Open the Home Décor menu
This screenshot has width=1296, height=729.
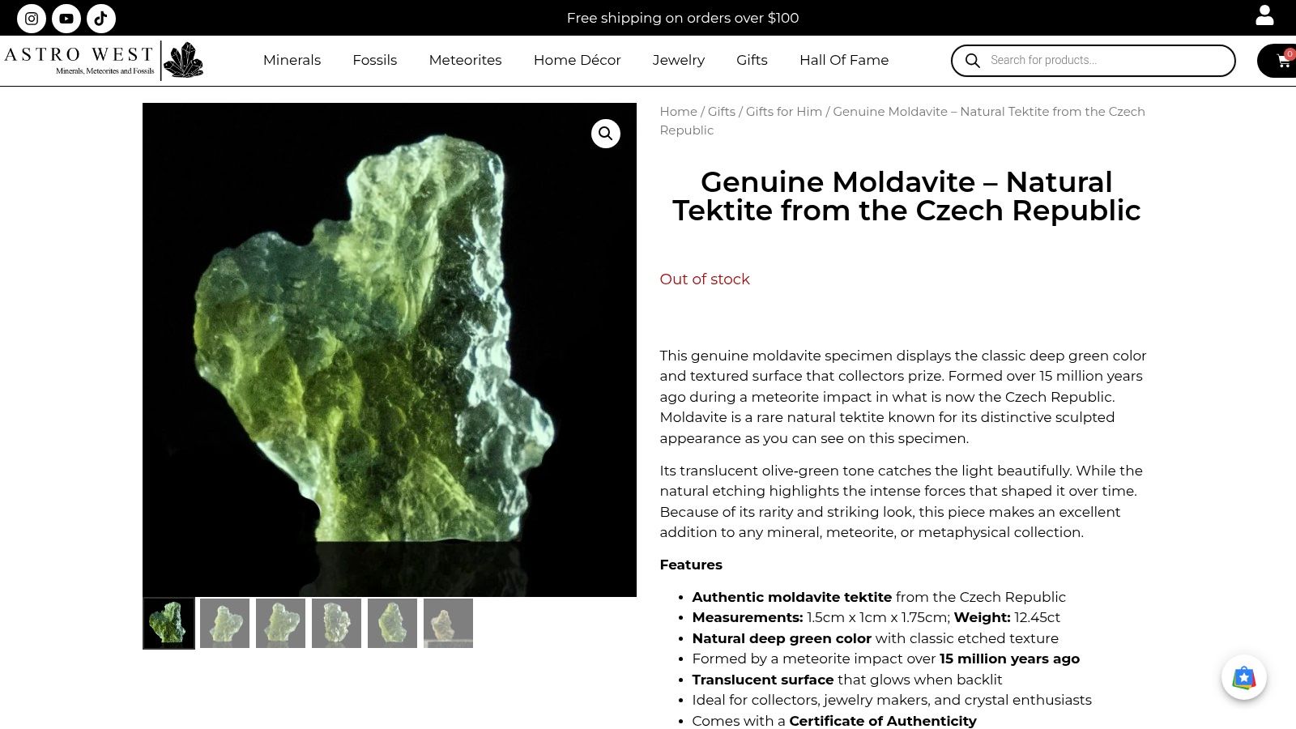tap(577, 60)
